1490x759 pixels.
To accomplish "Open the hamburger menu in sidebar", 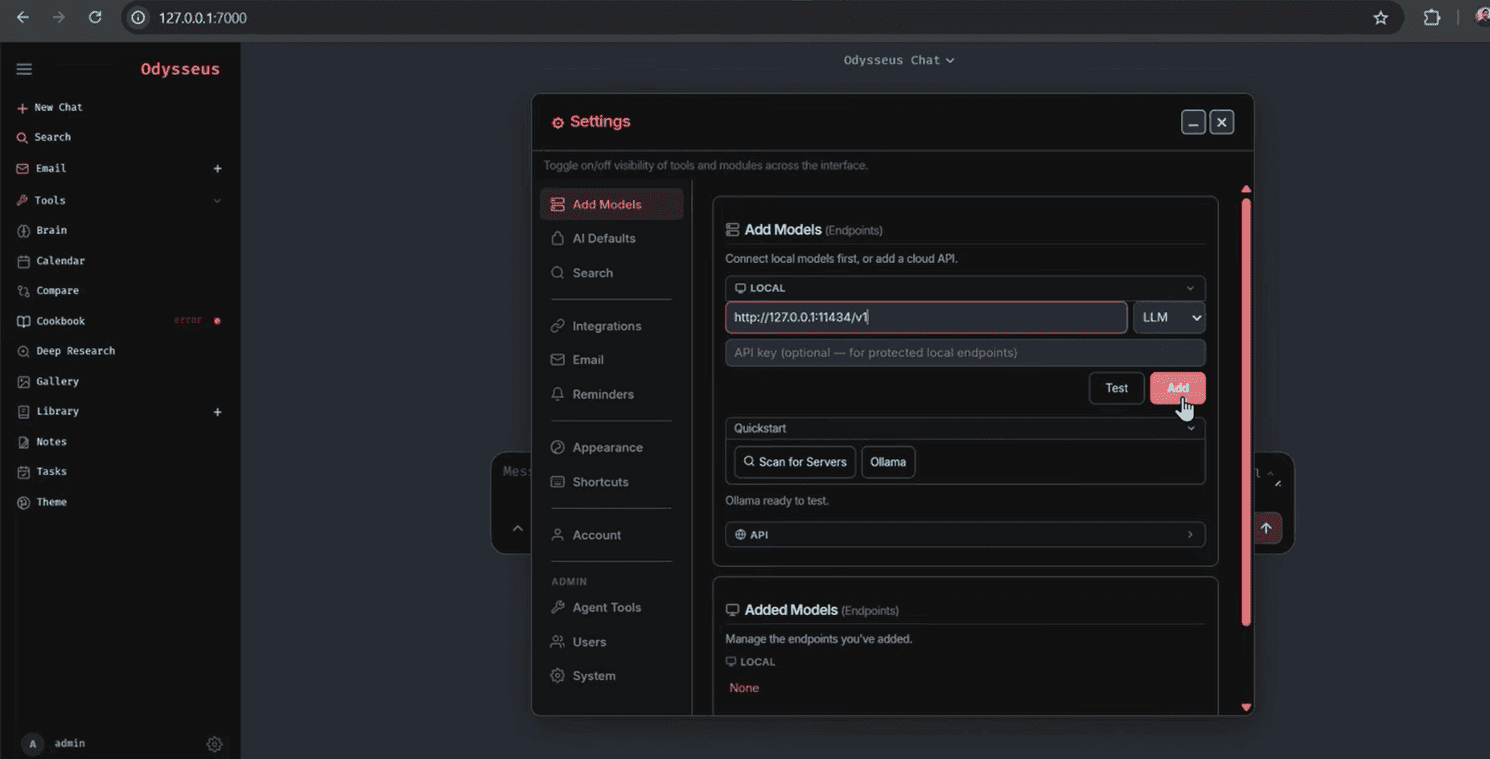I will click(x=24, y=69).
